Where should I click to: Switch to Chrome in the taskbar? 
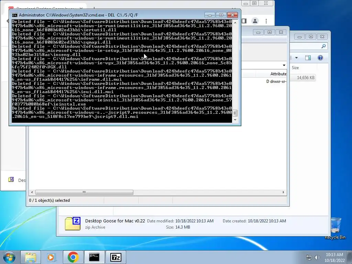(73, 257)
